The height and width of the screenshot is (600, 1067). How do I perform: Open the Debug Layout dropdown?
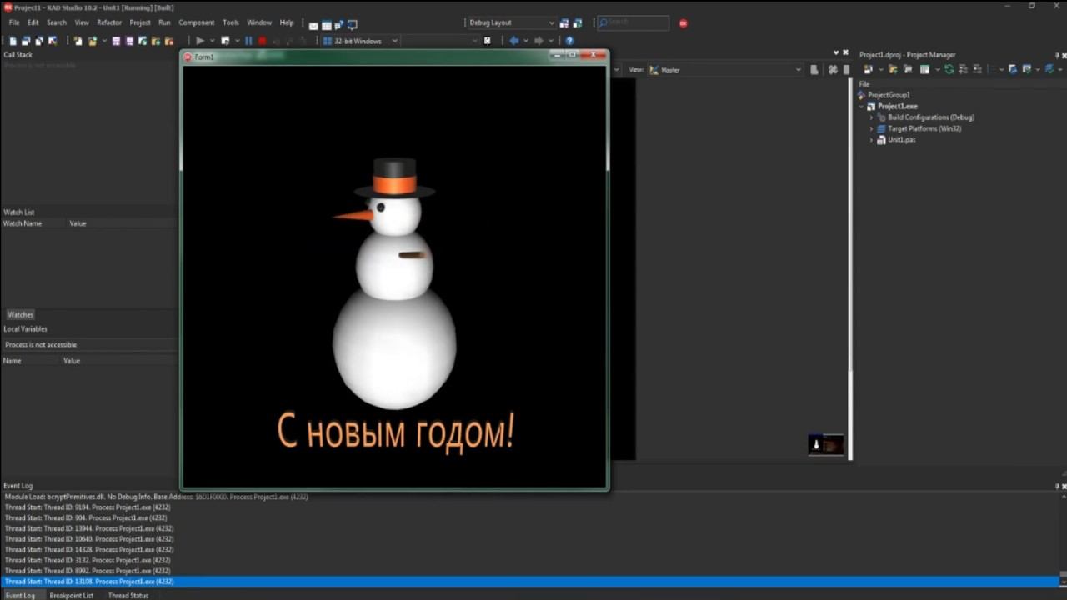pos(510,22)
